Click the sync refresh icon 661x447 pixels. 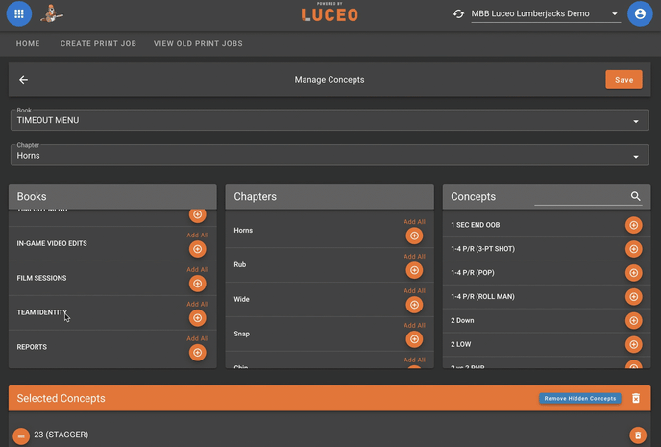pos(458,13)
